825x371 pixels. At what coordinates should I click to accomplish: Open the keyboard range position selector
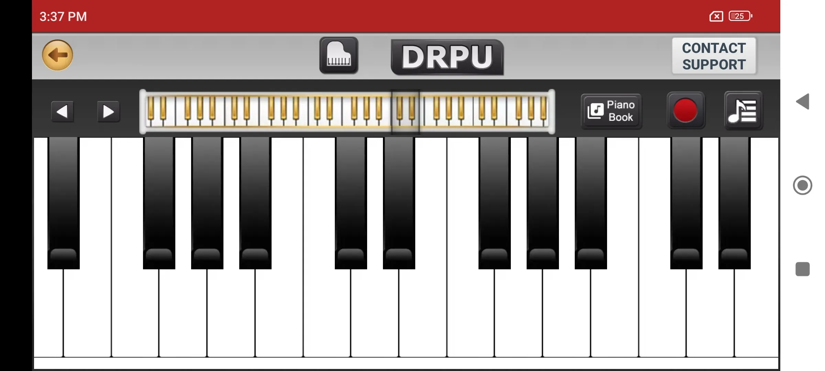[x=348, y=111]
